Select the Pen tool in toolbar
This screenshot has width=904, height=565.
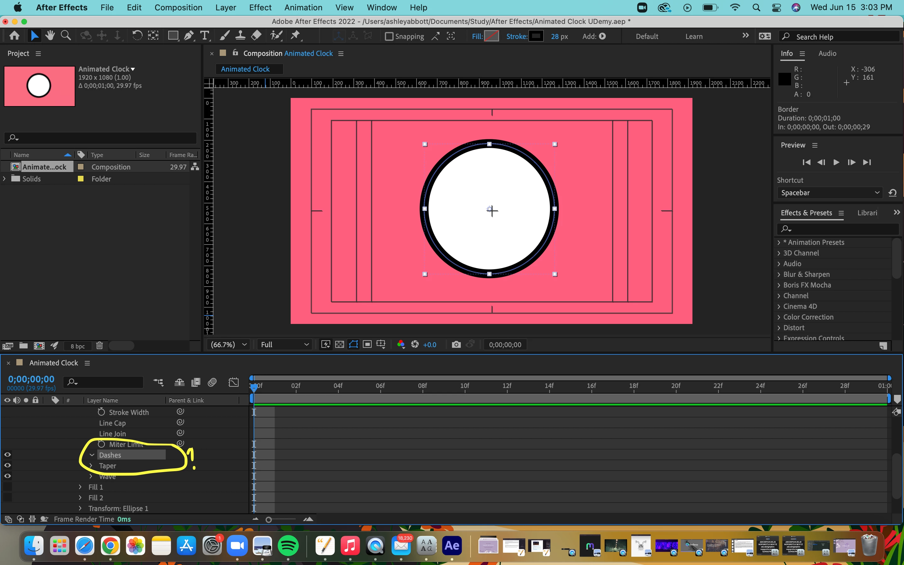pyautogui.click(x=189, y=36)
